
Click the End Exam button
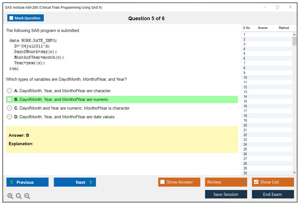click(273, 194)
